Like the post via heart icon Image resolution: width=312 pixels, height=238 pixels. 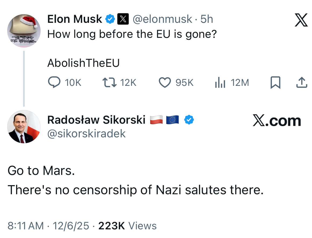click(x=165, y=83)
